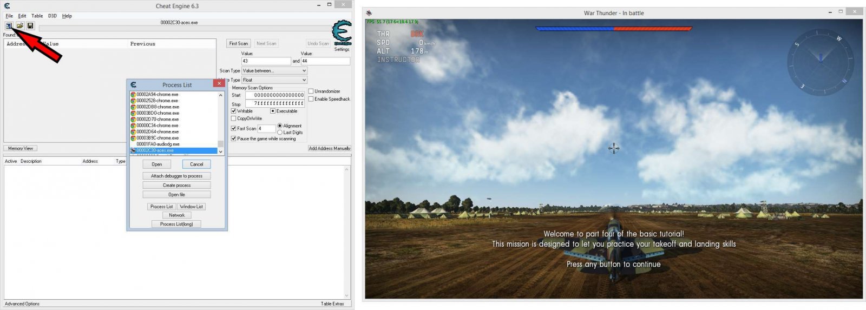
Task: Click the Memory View button
Action: pos(21,148)
